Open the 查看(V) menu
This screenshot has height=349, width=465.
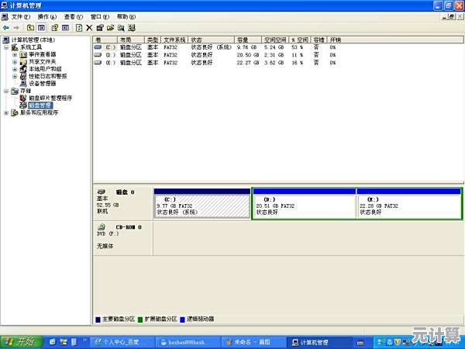point(74,16)
